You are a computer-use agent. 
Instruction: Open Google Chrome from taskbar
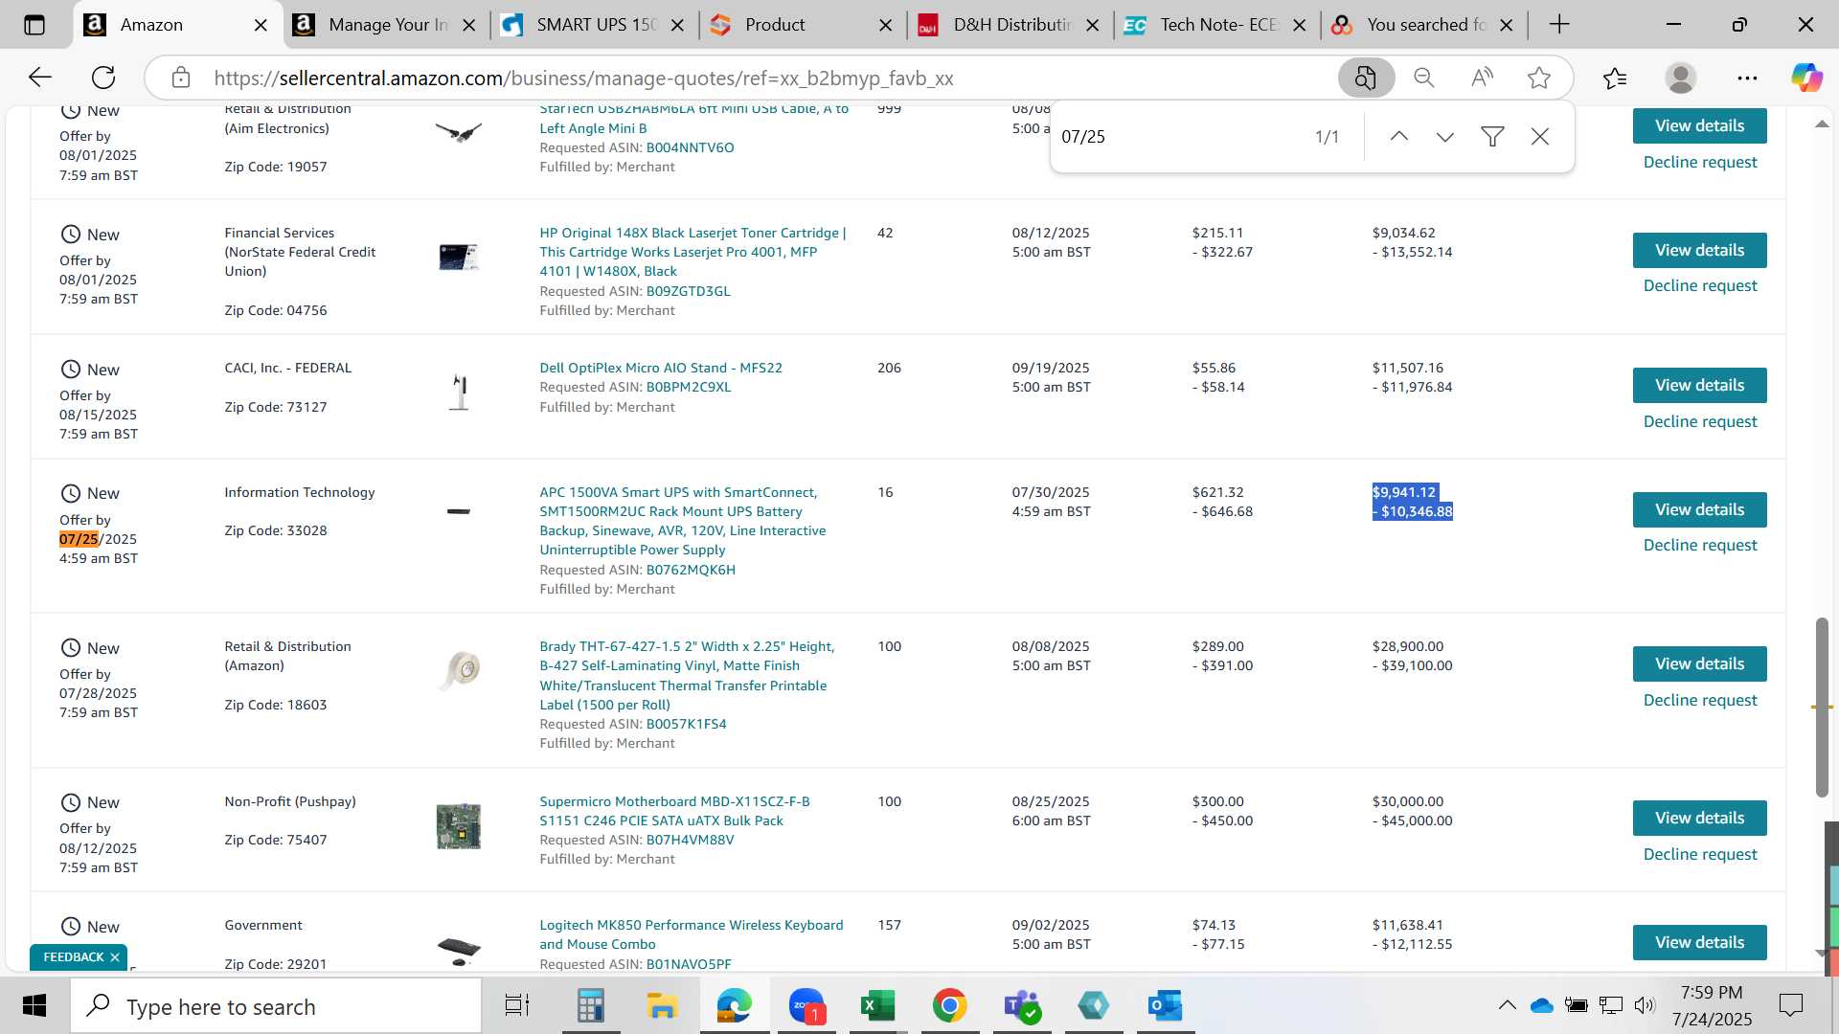pyautogui.click(x=949, y=1006)
